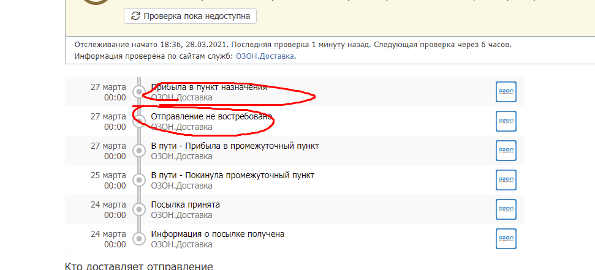
Task: Click Ozon logo in 'Посылка принята' row
Action: (x=506, y=209)
